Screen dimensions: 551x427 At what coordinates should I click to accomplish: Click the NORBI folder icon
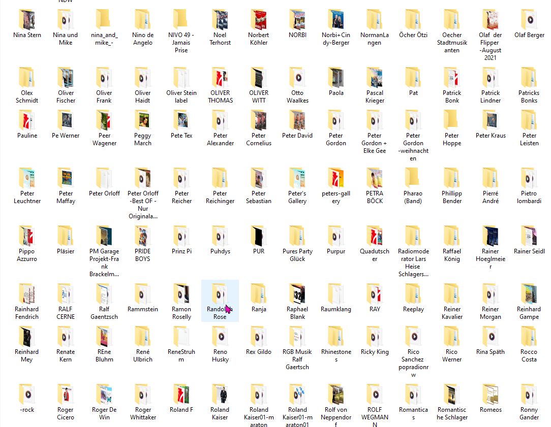(297, 20)
